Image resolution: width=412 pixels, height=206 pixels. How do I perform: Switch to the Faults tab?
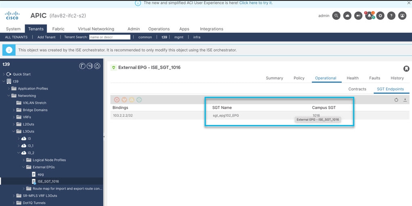click(x=375, y=78)
